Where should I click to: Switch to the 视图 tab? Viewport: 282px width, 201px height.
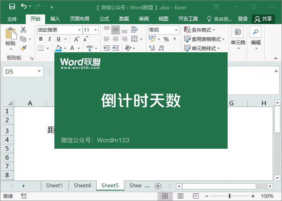[163, 19]
